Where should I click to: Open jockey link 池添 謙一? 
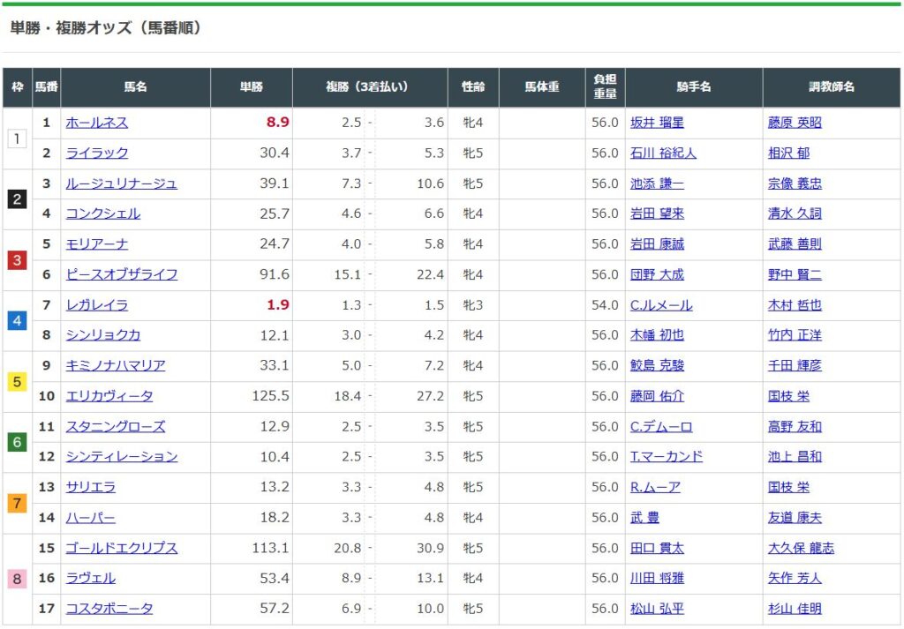[657, 183]
